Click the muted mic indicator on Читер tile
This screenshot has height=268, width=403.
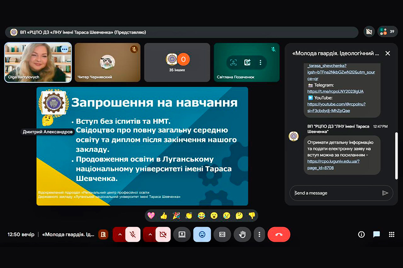[134, 49]
